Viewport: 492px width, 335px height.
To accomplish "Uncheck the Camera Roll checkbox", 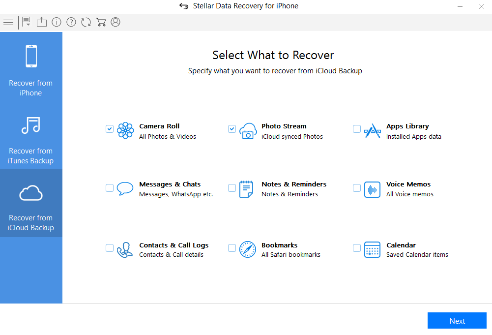I will pyautogui.click(x=109, y=129).
